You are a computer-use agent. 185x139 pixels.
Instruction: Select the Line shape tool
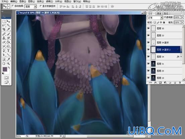point(8,55)
